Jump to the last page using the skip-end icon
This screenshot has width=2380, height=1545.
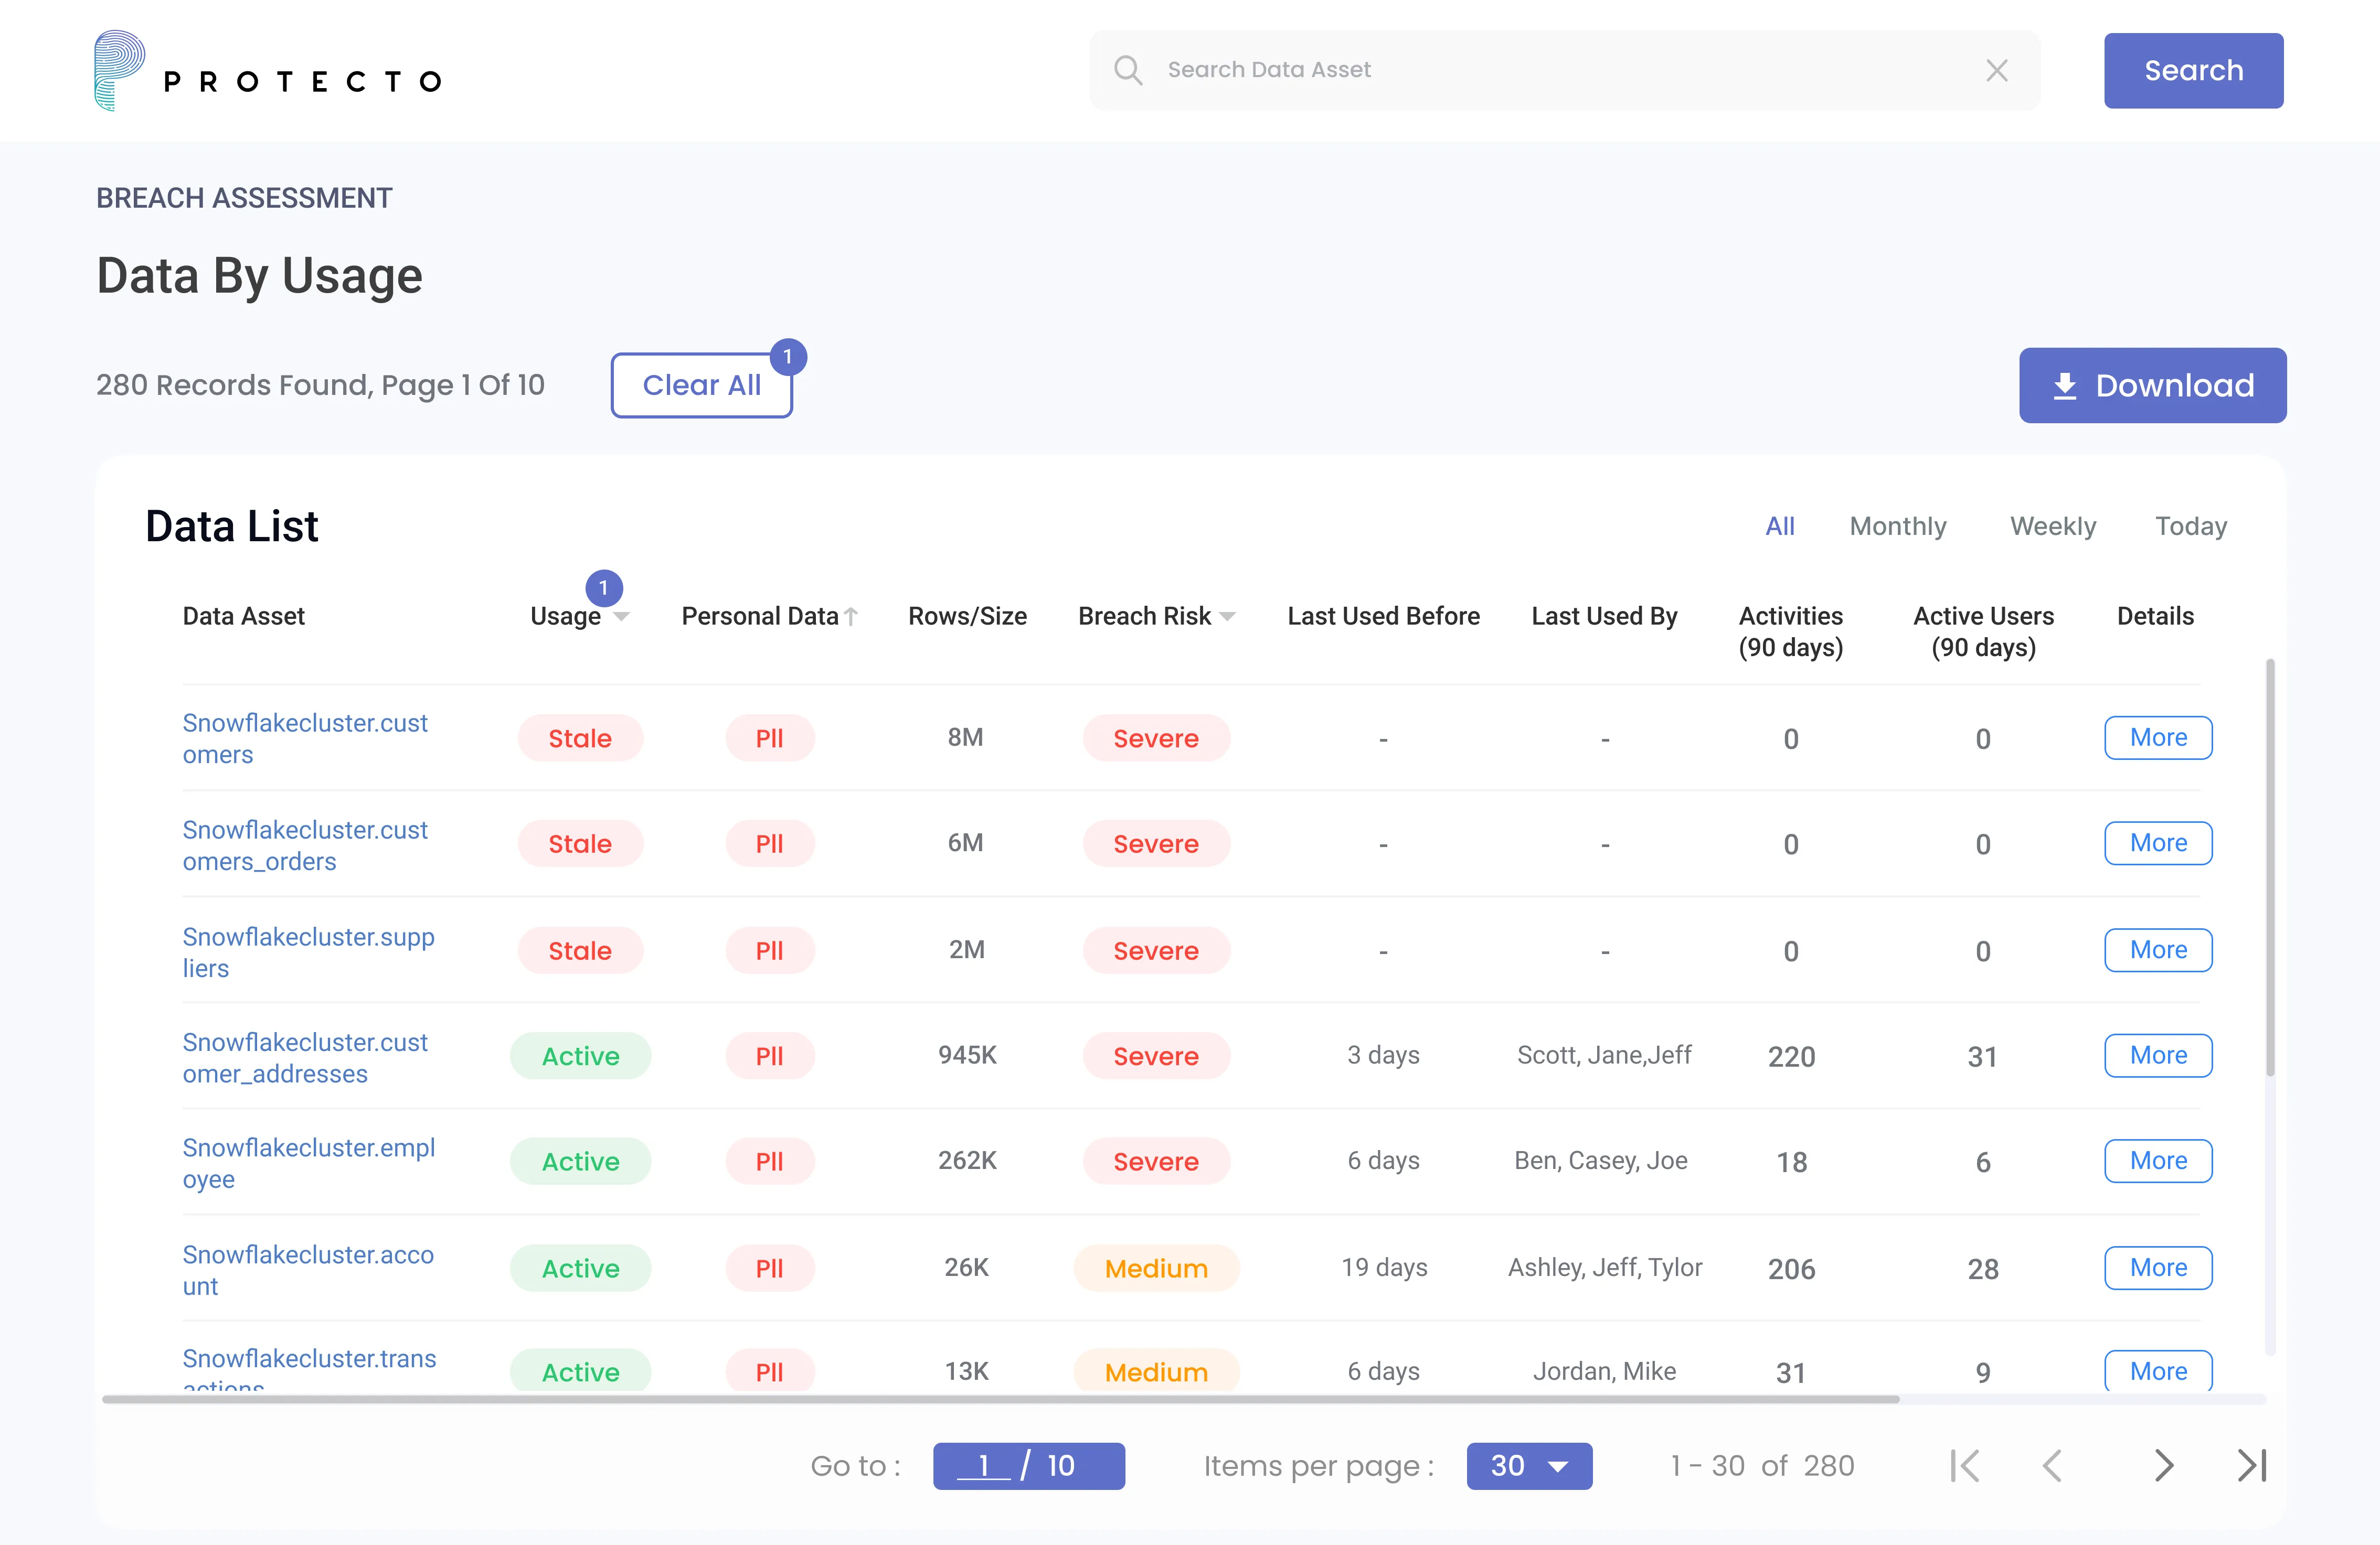tap(2251, 1465)
